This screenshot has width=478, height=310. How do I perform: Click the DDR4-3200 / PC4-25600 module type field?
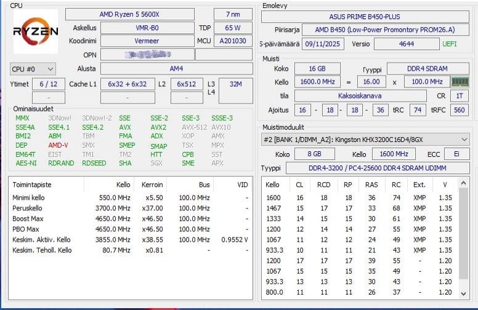[378, 168]
